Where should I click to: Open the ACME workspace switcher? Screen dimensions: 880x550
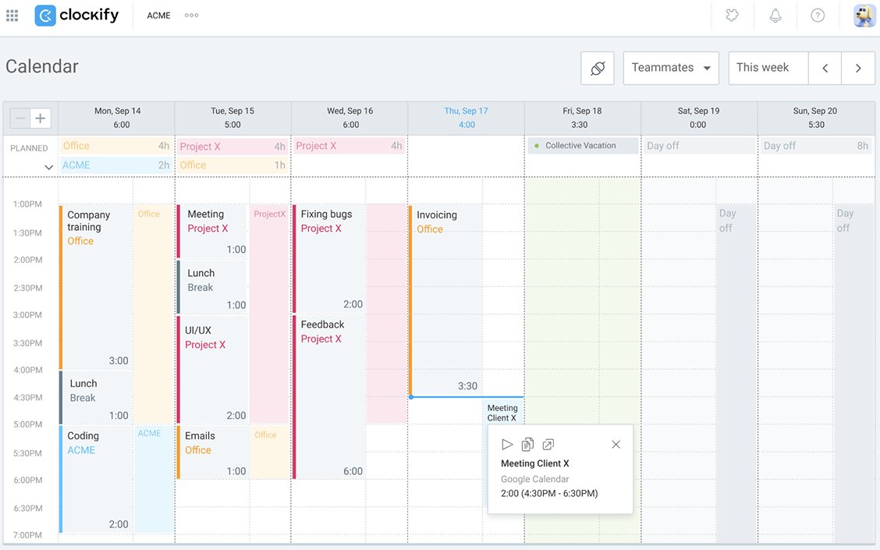(x=159, y=16)
